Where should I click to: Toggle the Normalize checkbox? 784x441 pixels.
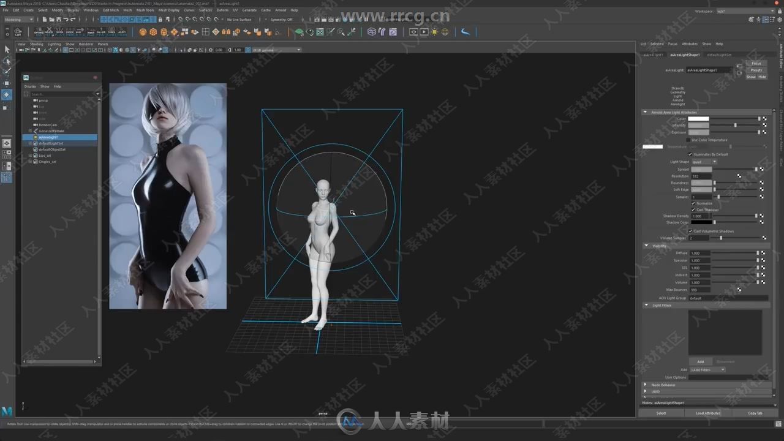pos(693,203)
